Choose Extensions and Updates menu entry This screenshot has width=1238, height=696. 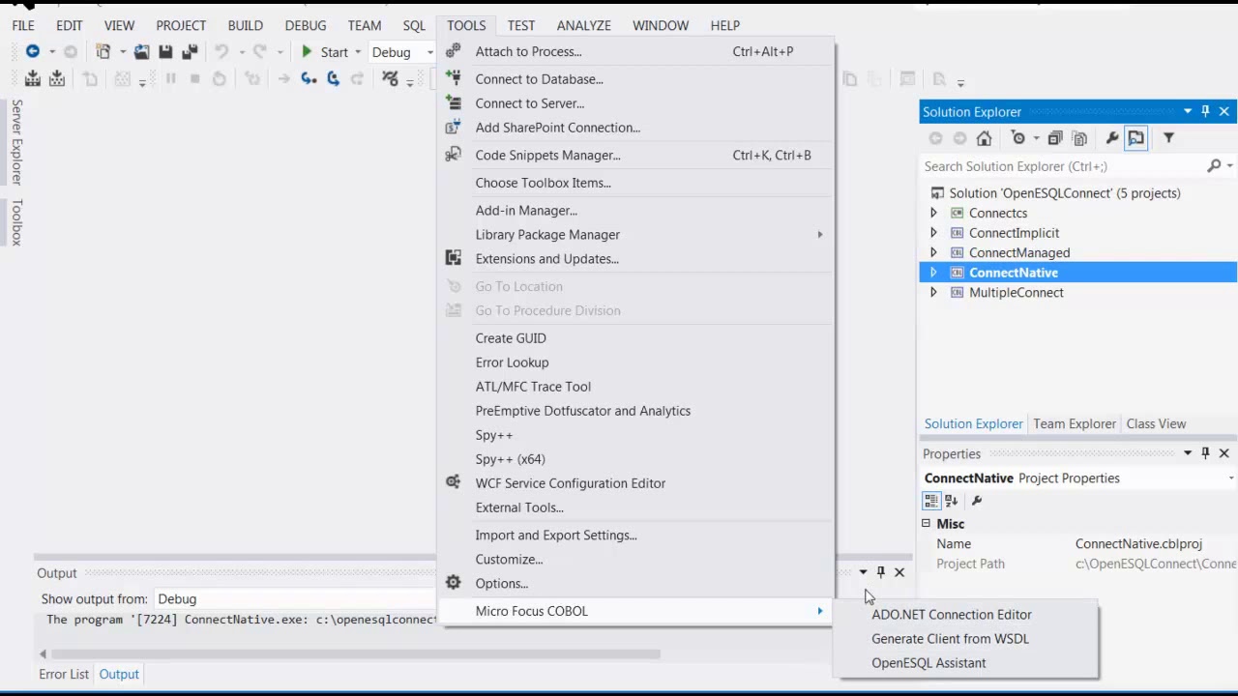click(634, 259)
